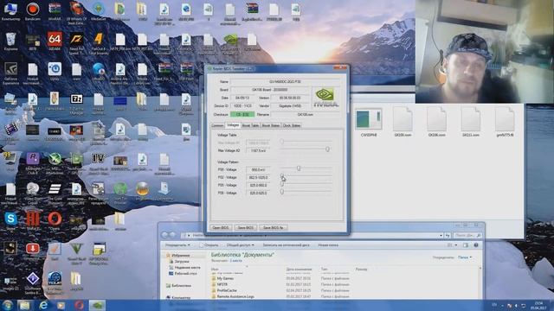Click the Open BIOS button

pyautogui.click(x=221, y=228)
